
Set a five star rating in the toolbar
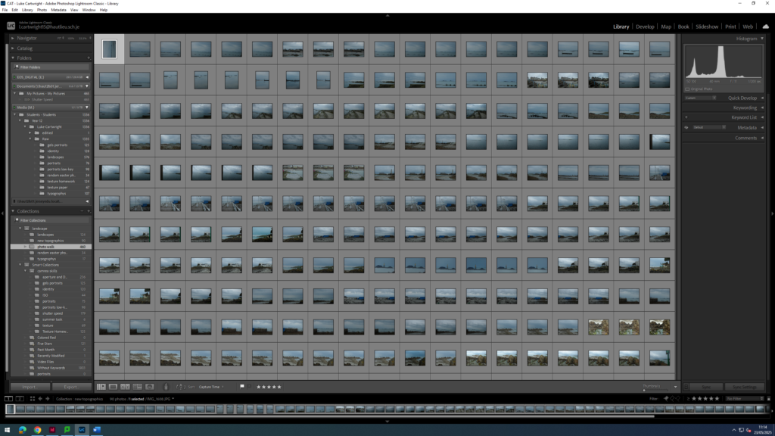(279, 387)
